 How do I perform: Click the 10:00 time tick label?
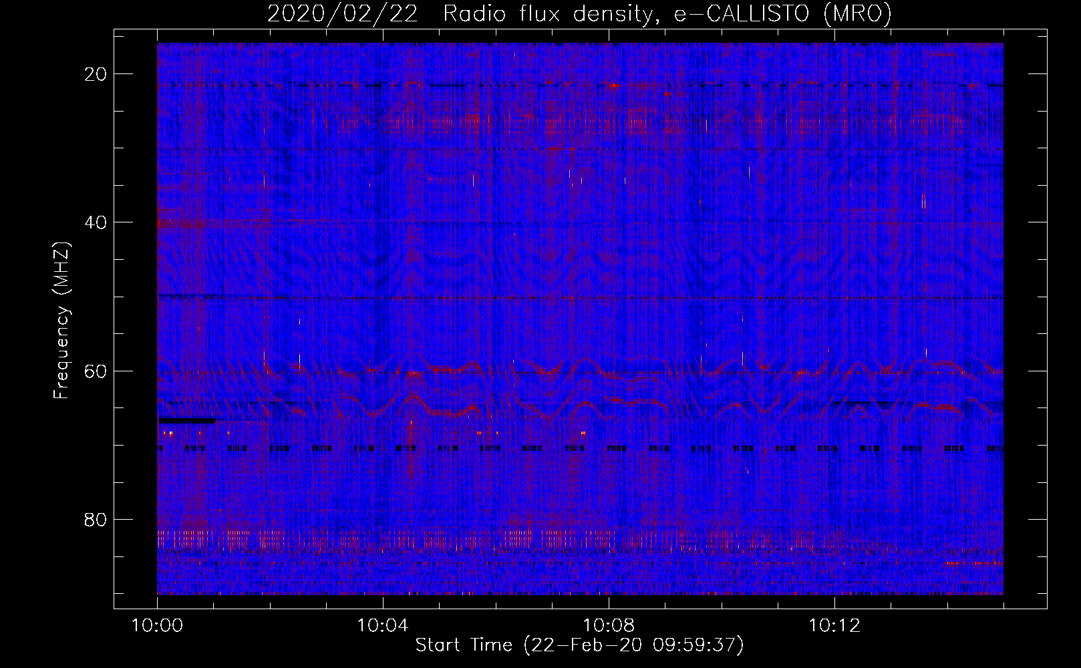tap(157, 626)
